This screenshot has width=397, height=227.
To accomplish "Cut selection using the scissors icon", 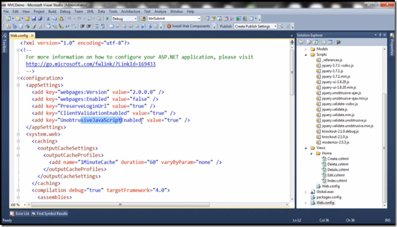I will tap(48, 19).
